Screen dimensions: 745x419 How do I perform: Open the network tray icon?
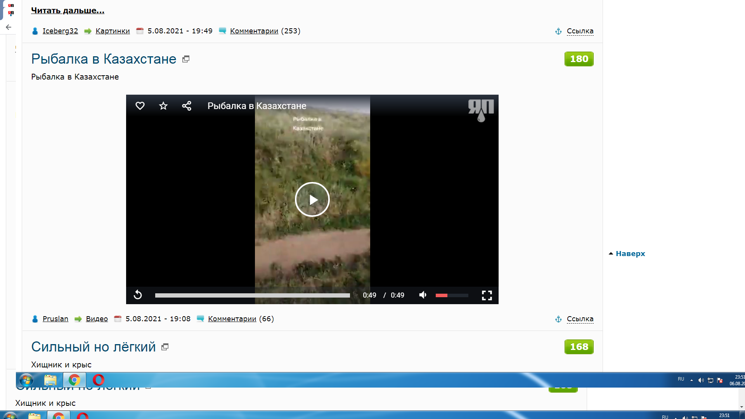[x=710, y=380]
